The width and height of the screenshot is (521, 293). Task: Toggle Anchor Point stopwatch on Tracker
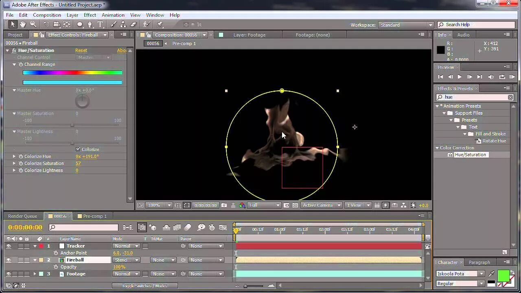pos(56,253)
